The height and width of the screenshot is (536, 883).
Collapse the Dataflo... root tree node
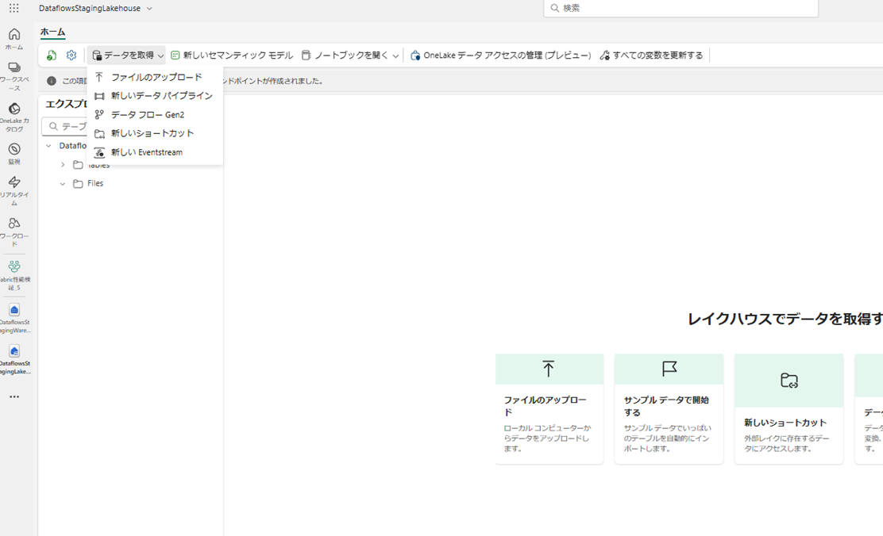48,146
